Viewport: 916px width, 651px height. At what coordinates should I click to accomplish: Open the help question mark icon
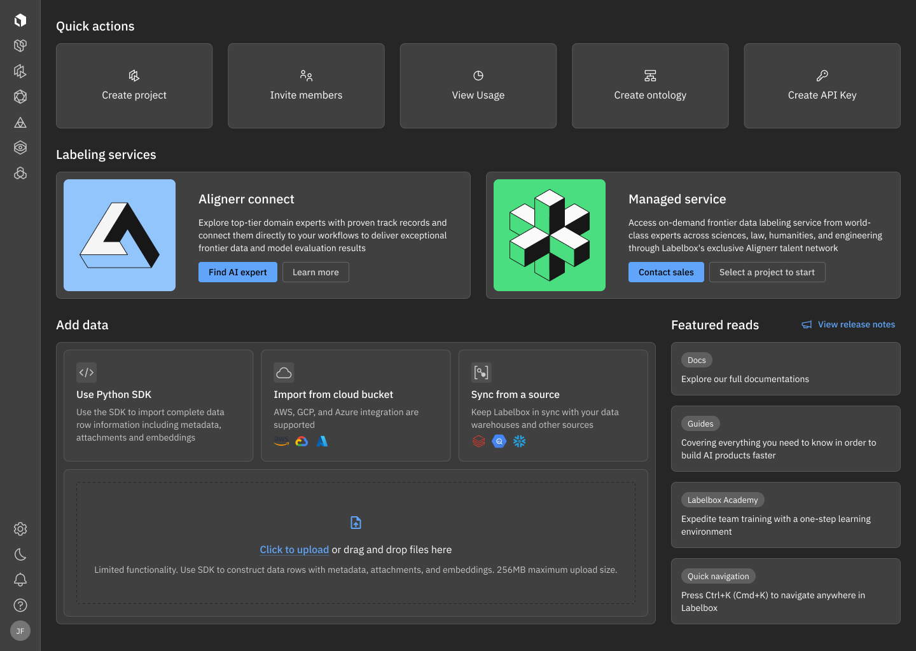click(20, 605)
